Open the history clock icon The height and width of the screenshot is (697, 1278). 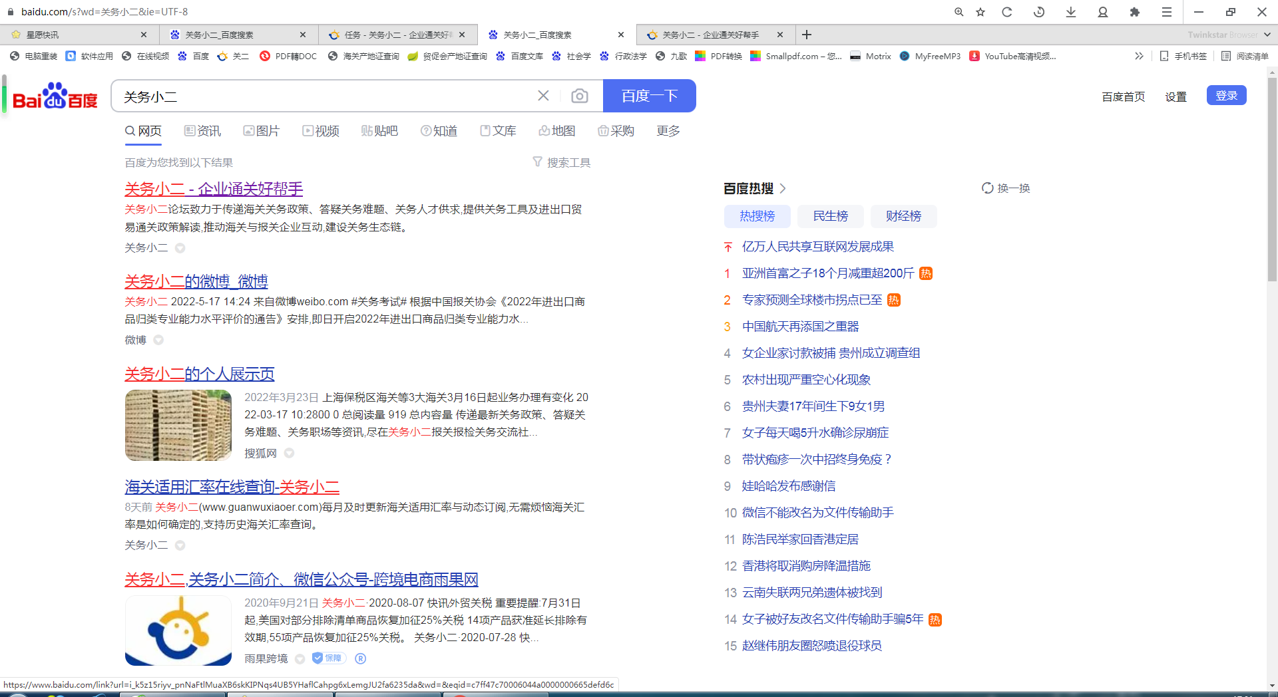1039,12
